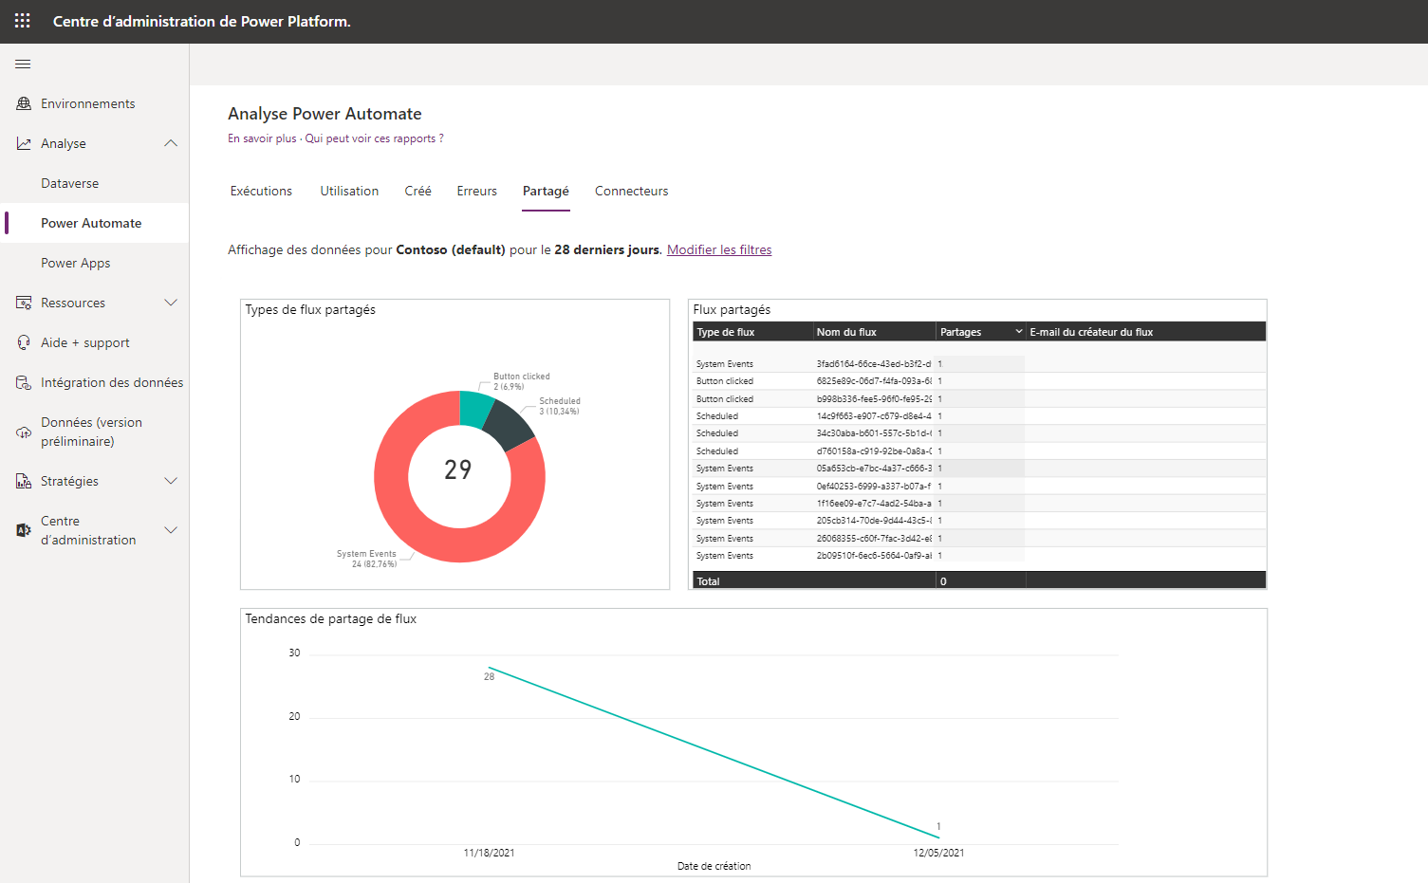Open Intégration des données page
Screen dimensions: 1428x883
(x=112, y=382)
